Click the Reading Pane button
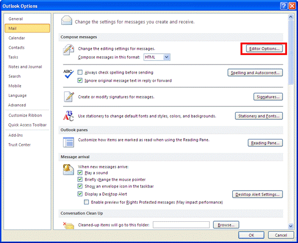 point(265,143)
